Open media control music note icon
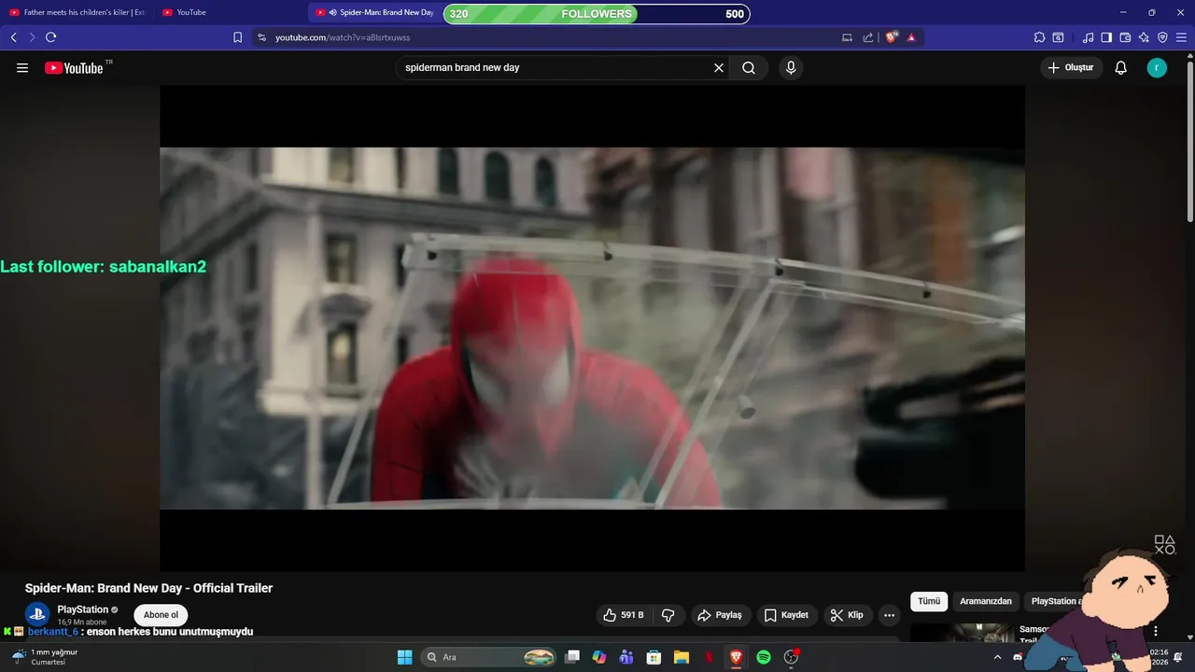The height and width of the screenshot is (672, 1195). pyautogui.click(x=1088, y=37)
